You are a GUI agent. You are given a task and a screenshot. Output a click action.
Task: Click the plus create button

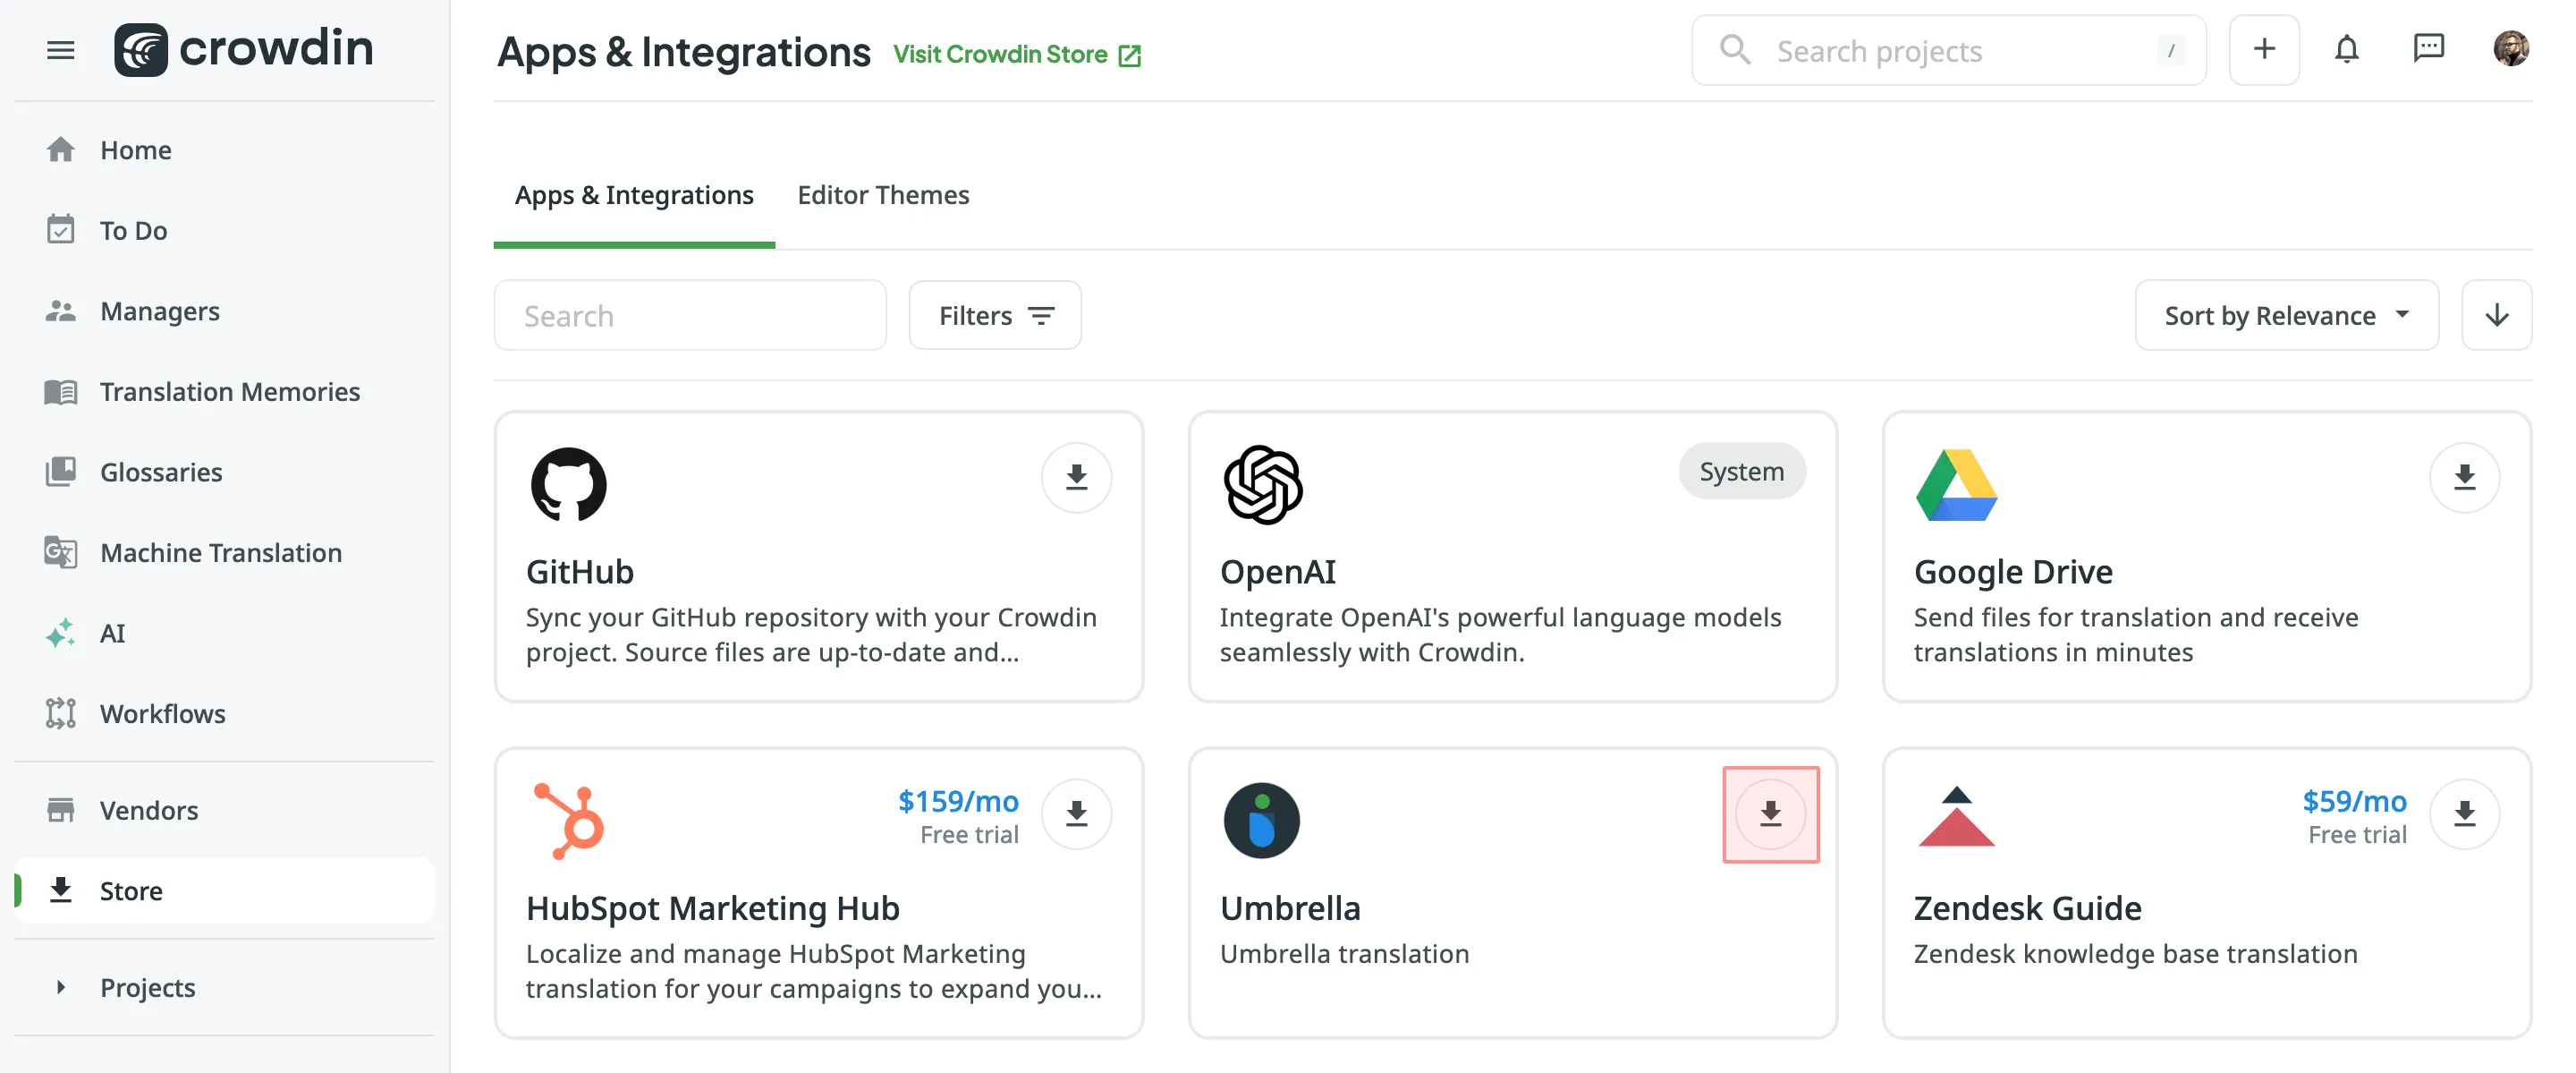2264,50
